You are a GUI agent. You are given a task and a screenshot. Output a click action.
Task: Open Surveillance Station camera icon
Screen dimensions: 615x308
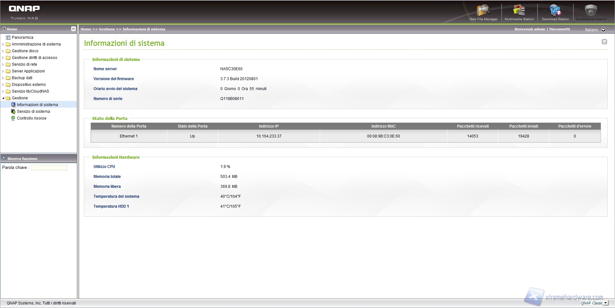point(591,11)
